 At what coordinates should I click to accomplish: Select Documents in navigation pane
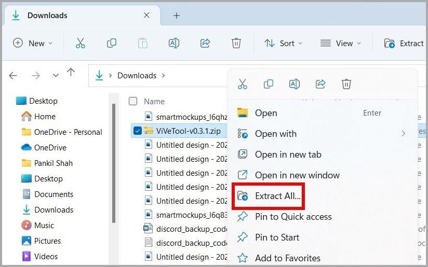[x=47, y=194]
